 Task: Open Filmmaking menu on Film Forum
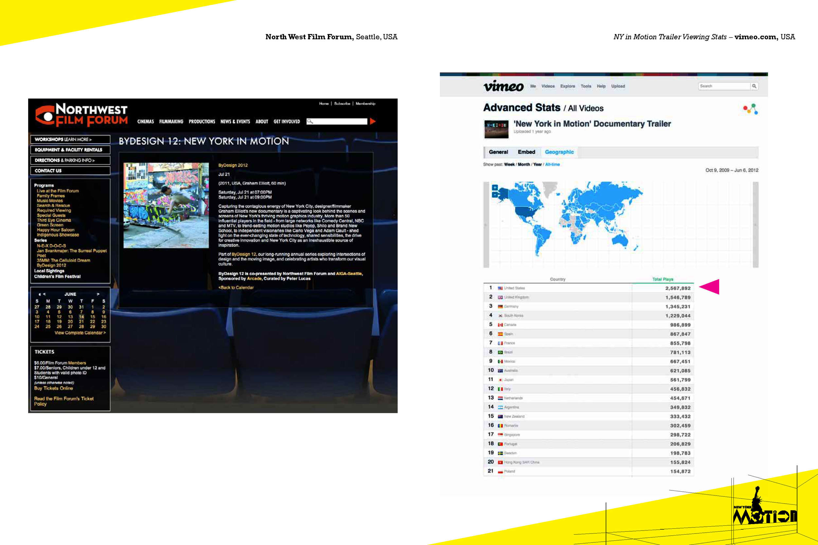(x=171, y=122)
